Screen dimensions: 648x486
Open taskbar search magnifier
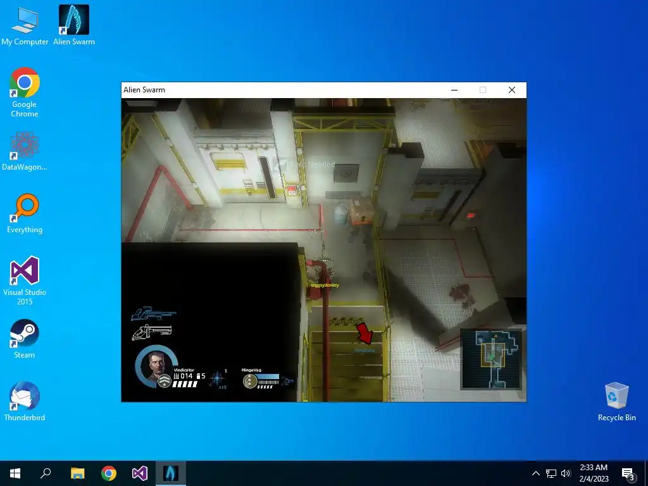46,473
